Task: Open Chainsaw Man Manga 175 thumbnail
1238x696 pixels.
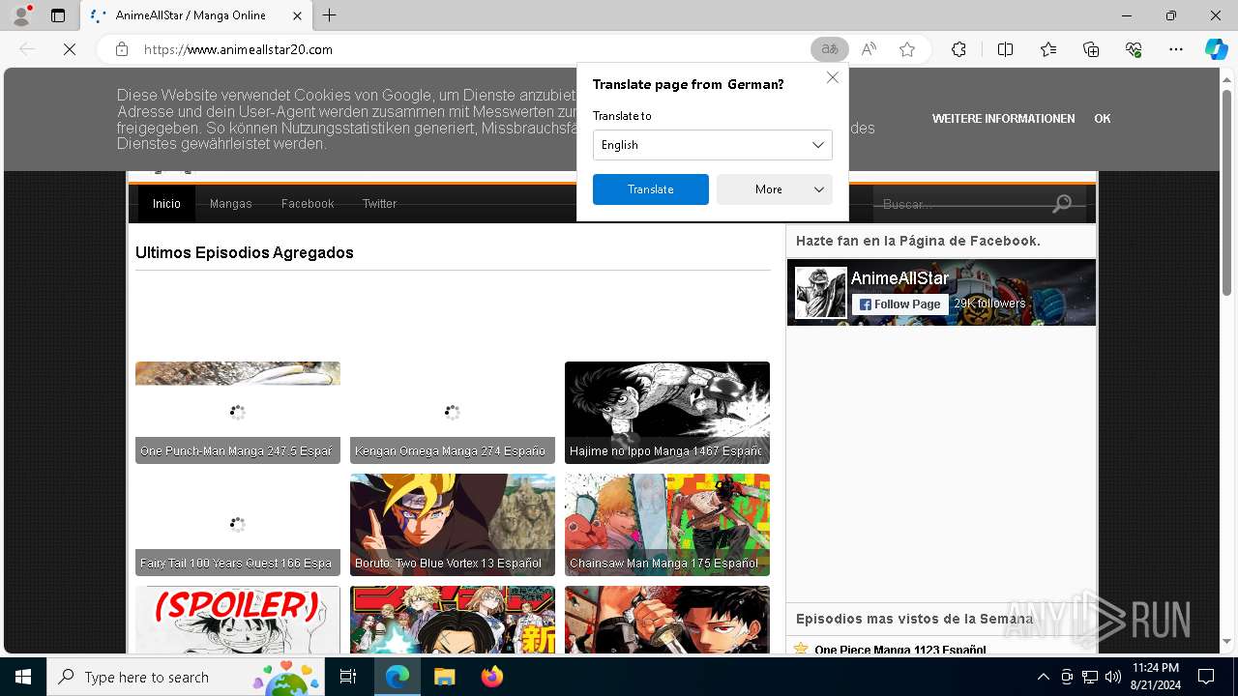Action: tap(667, 525)
